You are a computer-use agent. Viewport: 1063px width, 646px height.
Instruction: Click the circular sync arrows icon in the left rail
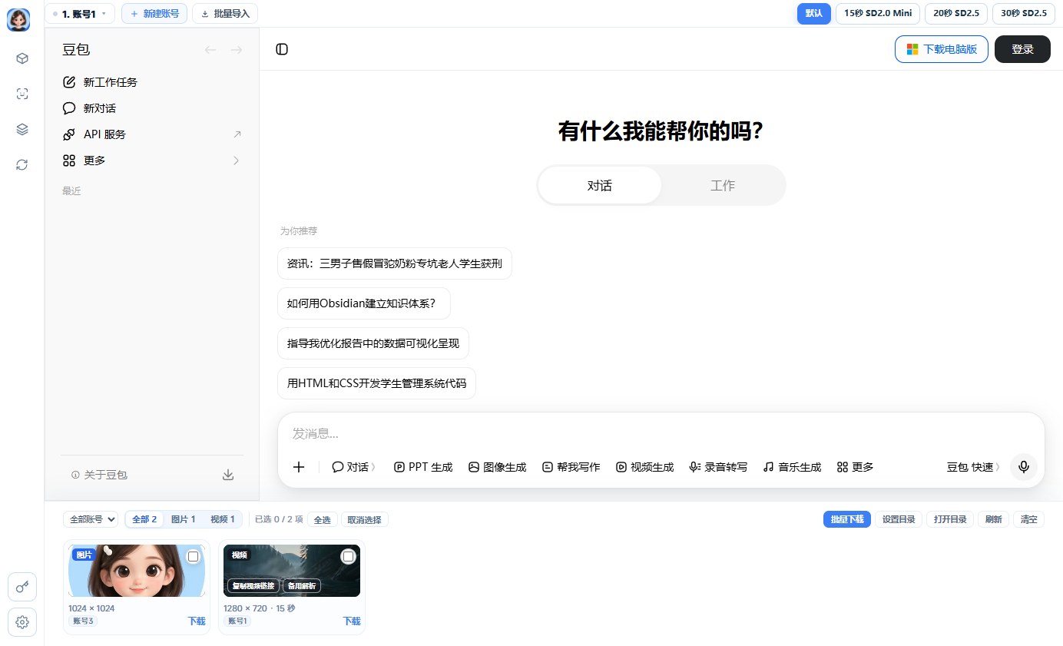pos(22,164)
